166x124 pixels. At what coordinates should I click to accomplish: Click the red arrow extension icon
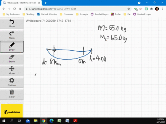pyautogui.click(x=141, y=9)
